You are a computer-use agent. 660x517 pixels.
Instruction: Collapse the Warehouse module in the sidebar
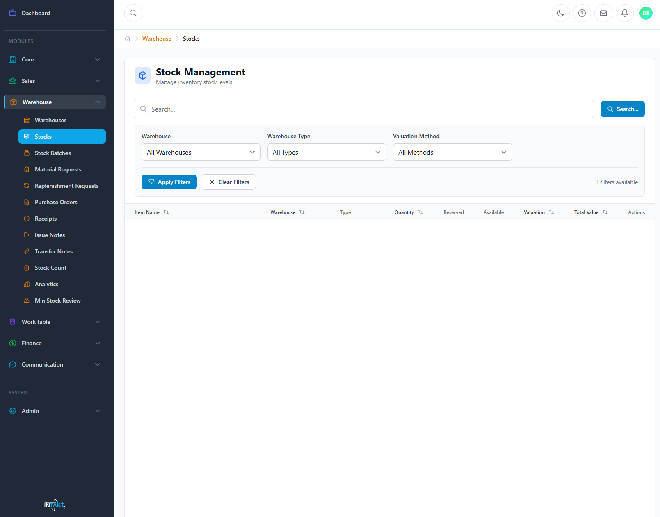point(98,102)
